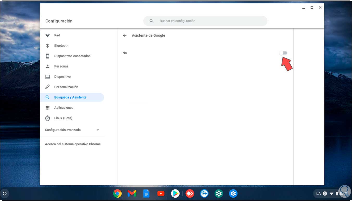Viewport: 352px width, 201px height.
Task: Open the LA input method selector
Action: [x=318, y=193]
